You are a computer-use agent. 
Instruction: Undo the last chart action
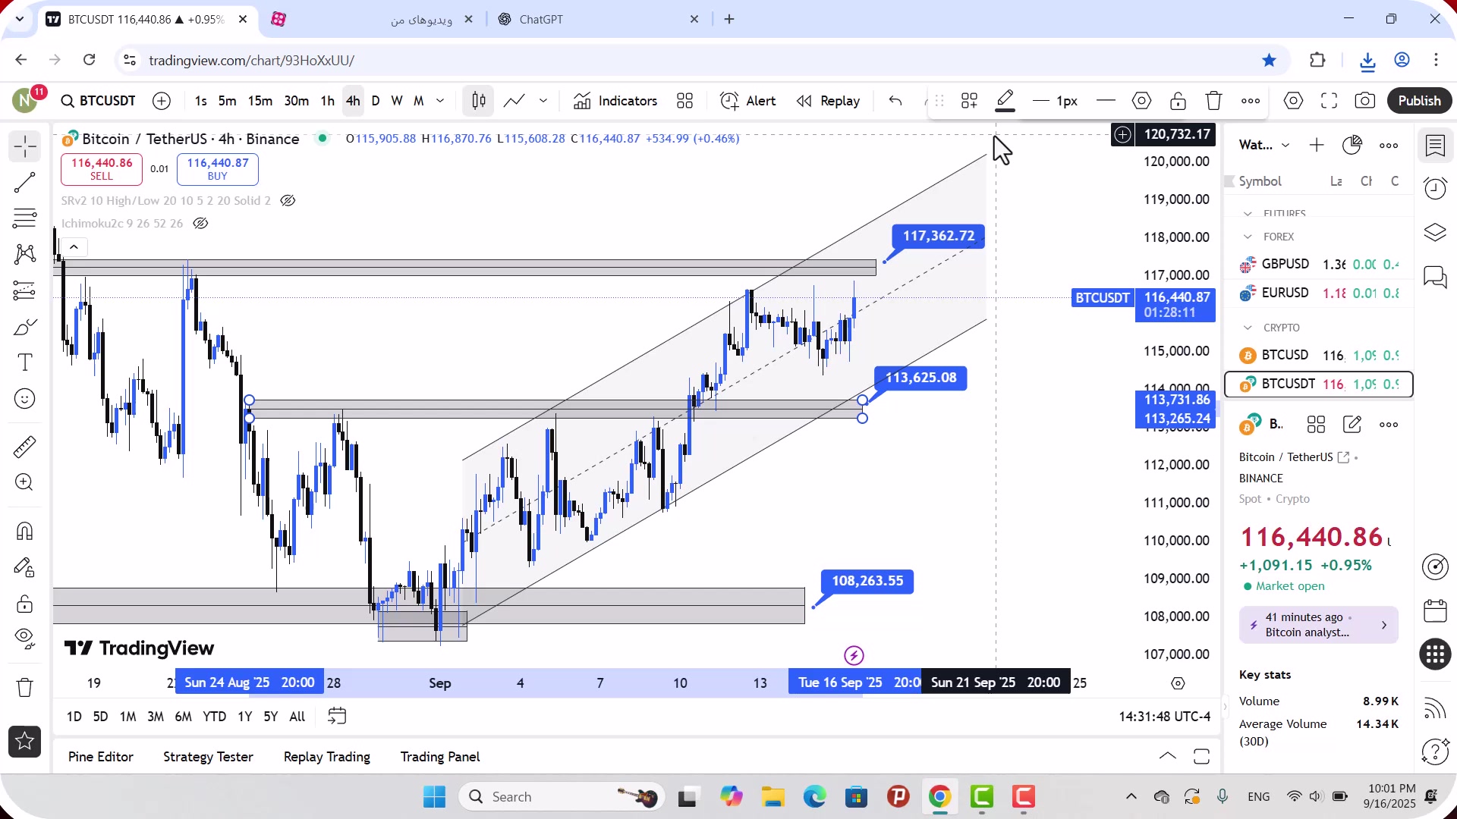coord(895,101)
